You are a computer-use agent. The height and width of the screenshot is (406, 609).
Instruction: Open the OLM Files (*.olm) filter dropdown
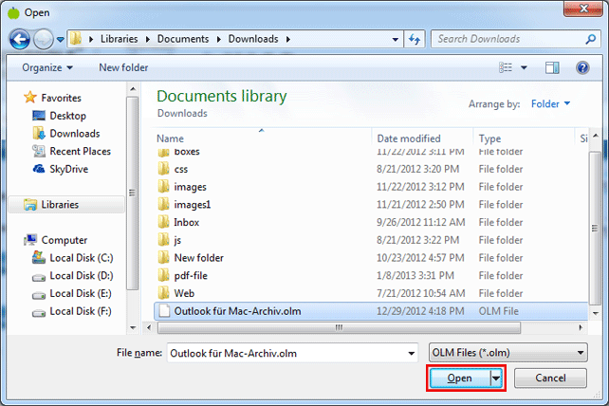pos(508,353)
